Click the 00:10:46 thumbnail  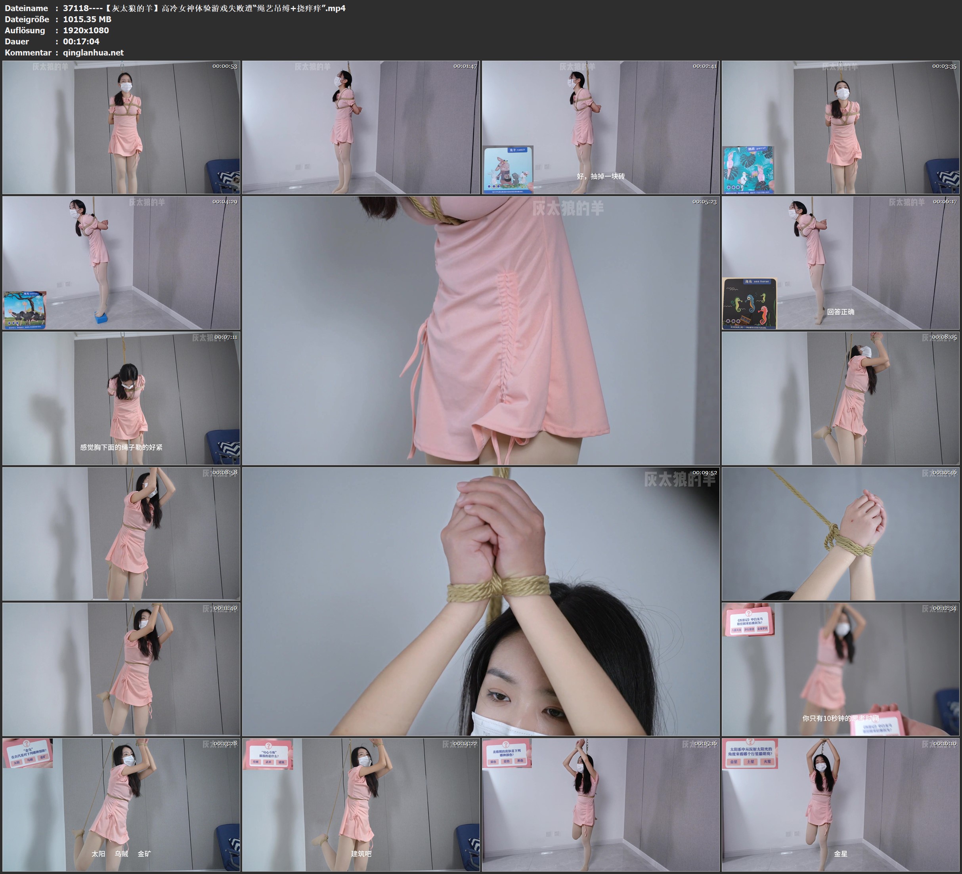840,533
